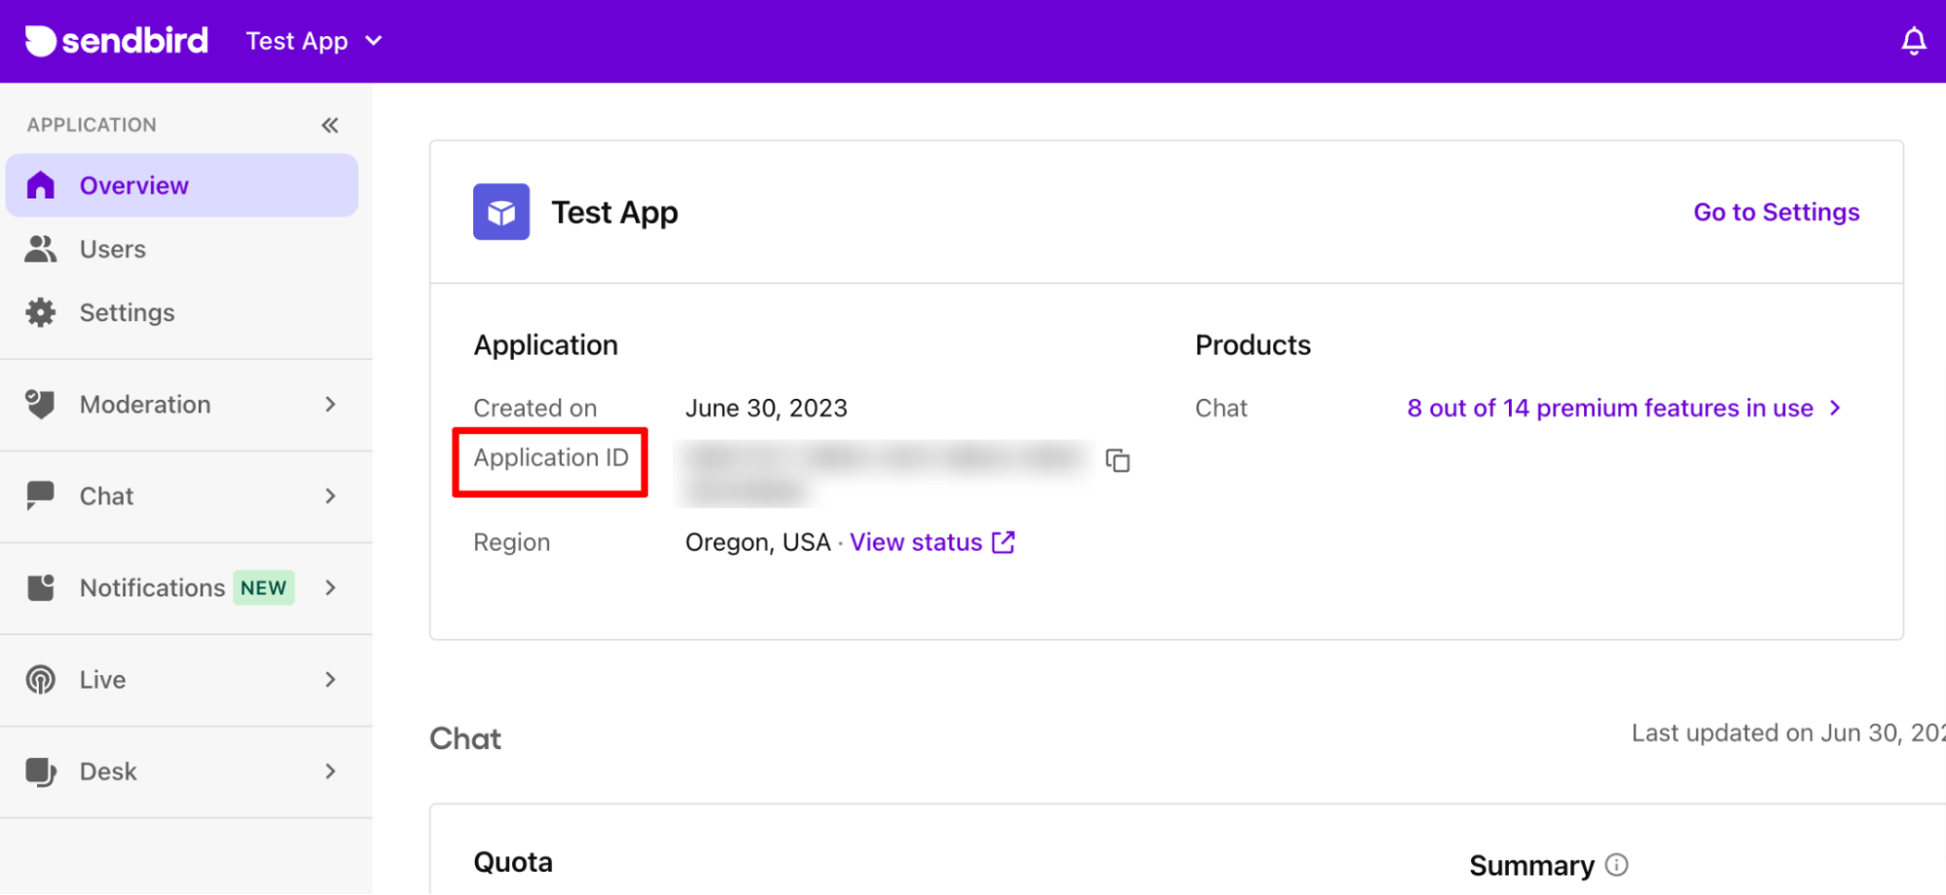The width and height of the screenshot is (1946, 895).
Task: Click the Moderation shield icon
Action: [41, 404]
